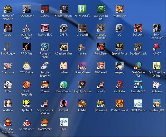166x137 pixels.
Task: Click the Flyff game shortcut
Action: pos(63,122)
